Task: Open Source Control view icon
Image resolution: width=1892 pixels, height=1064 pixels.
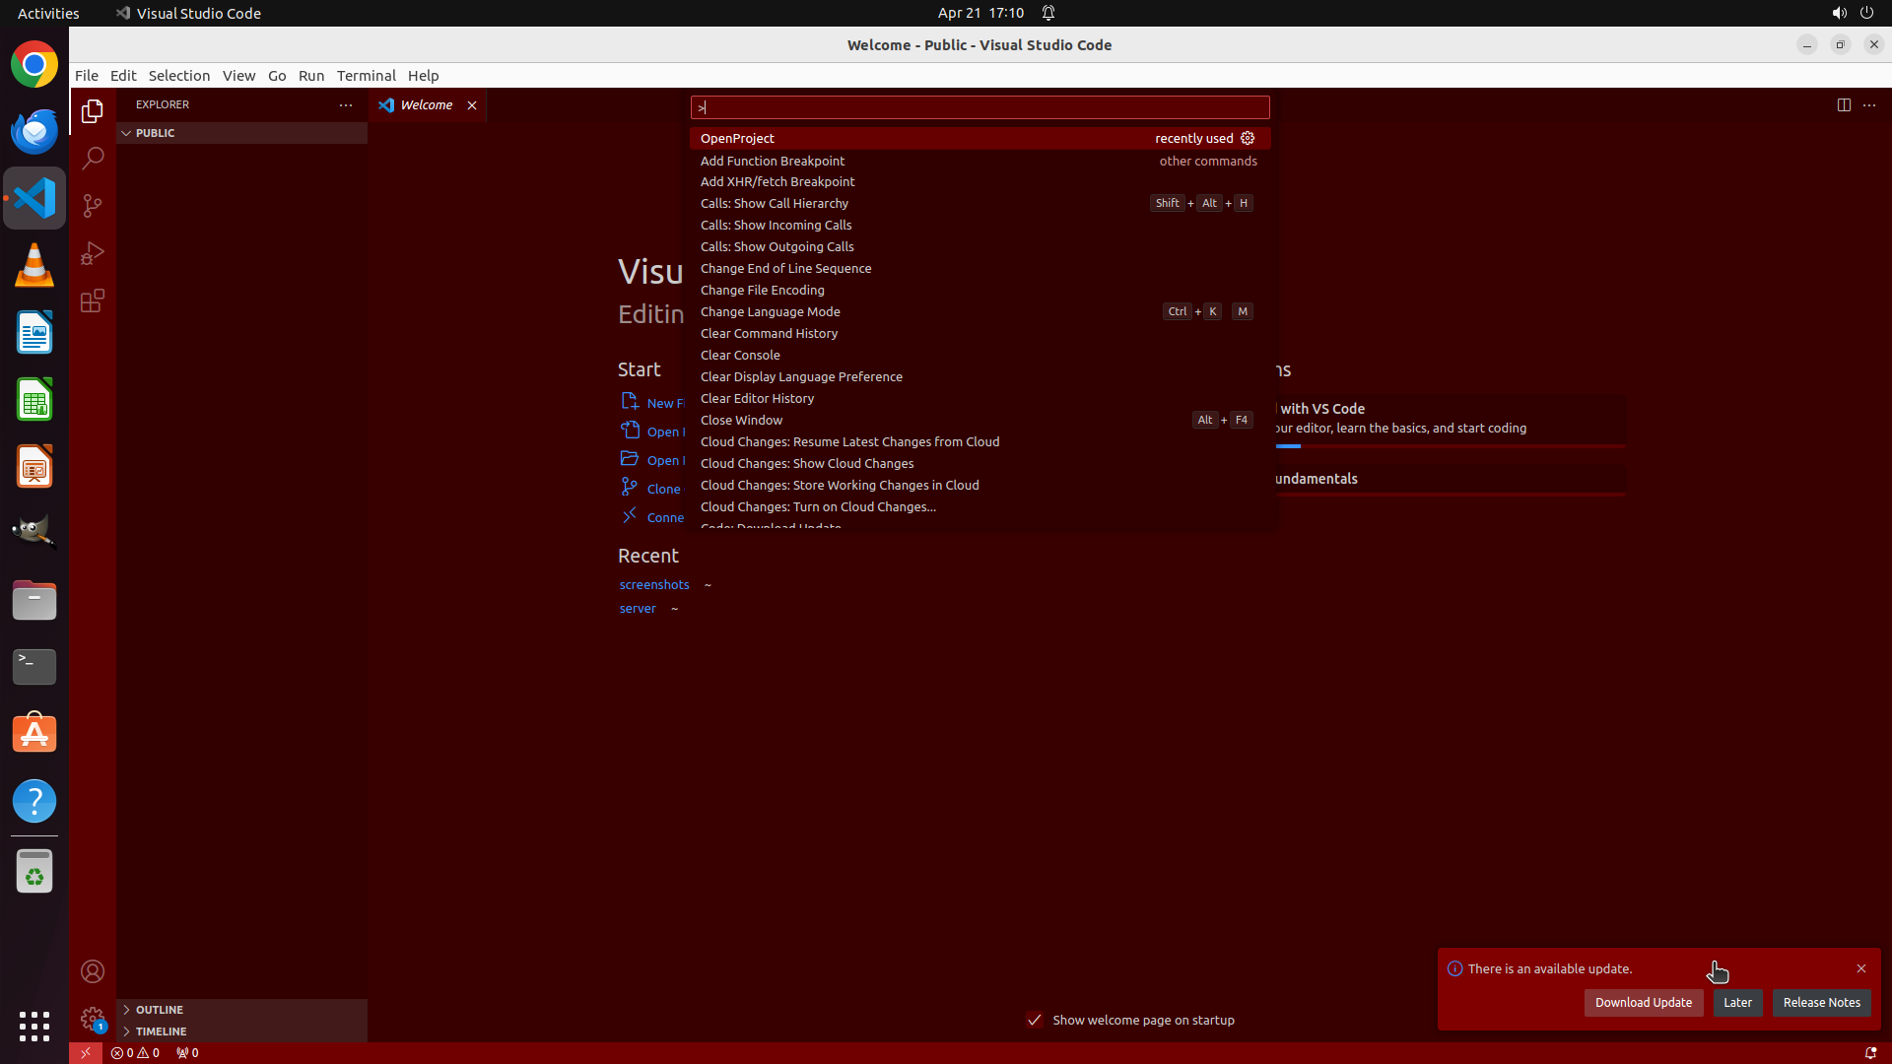Action: pyautogui.click(x=93, y=206)
